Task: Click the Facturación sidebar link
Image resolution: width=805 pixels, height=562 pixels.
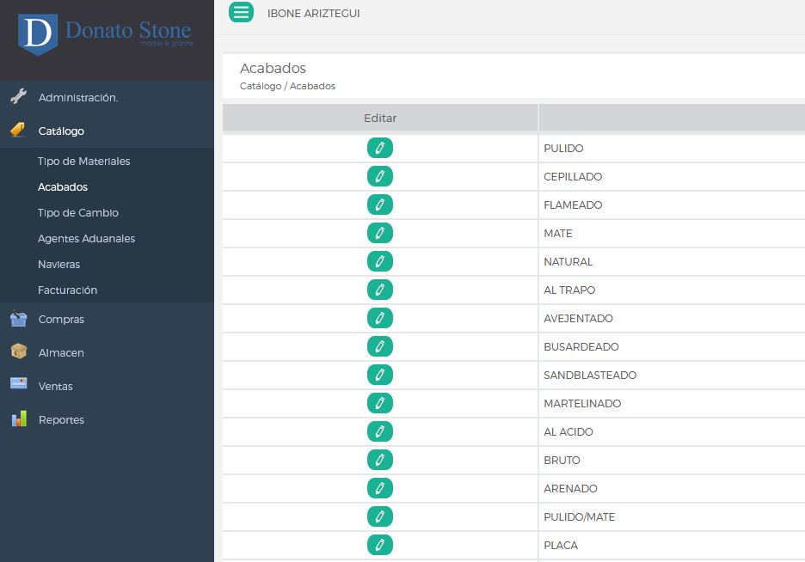Action: click(67, 290)
